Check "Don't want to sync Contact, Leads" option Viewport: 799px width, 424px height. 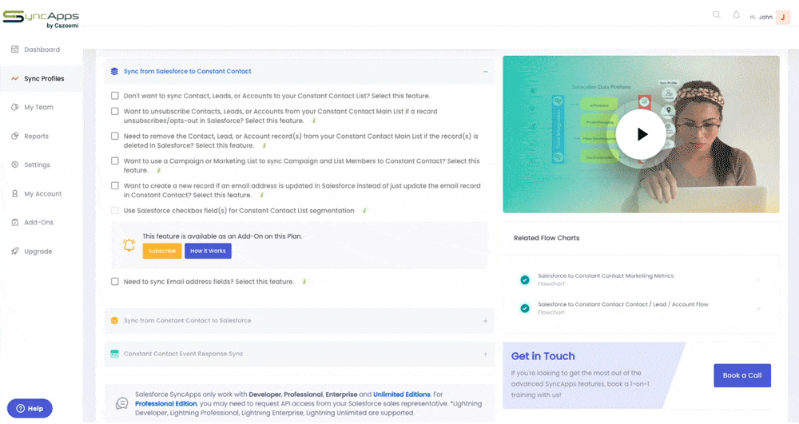114,96
